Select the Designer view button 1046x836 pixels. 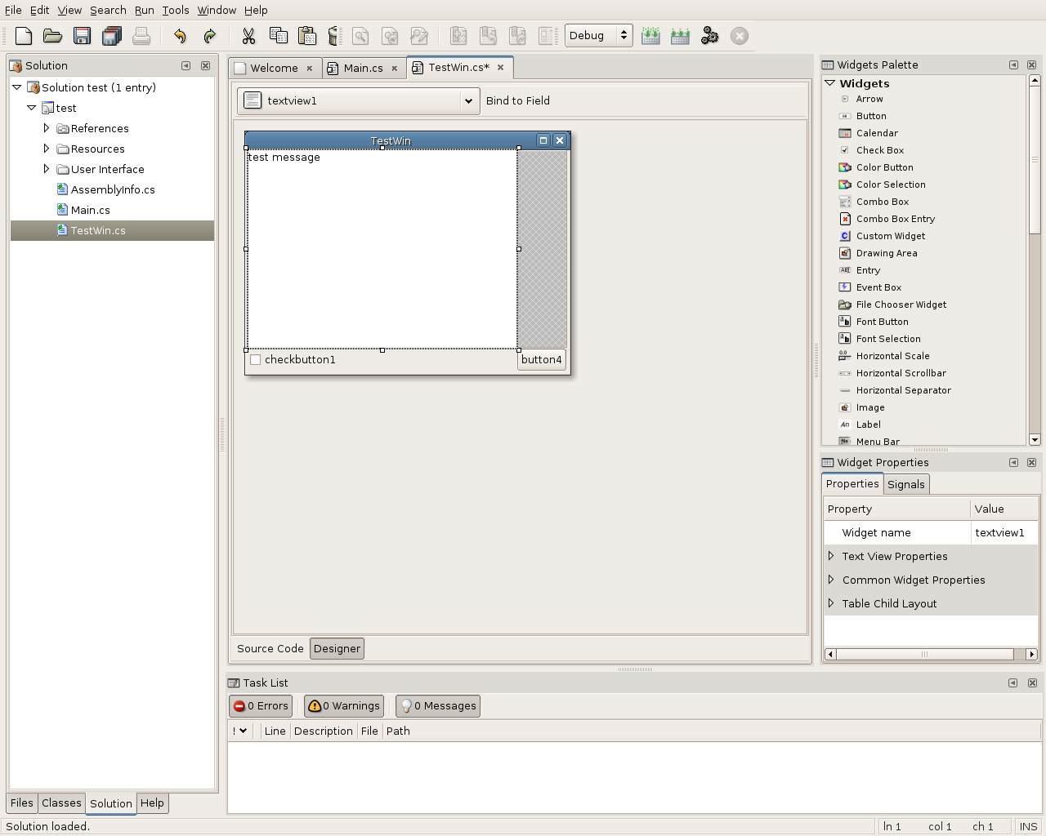point(337,648)
